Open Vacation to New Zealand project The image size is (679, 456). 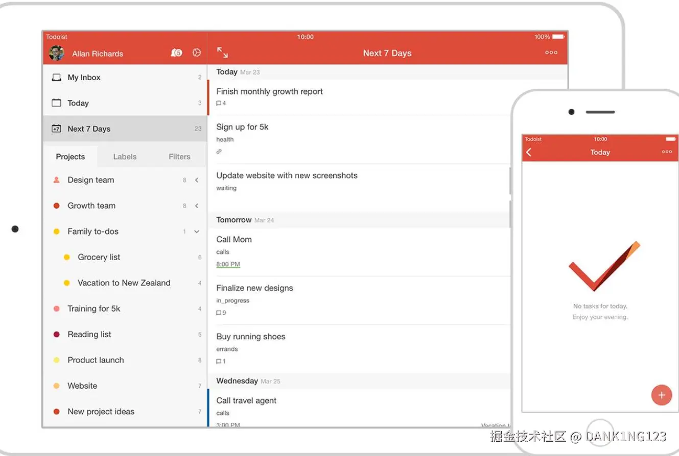pyautogui.click(x=125, y=283)
